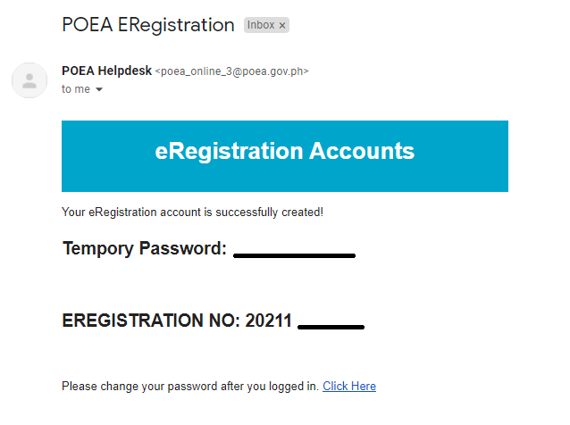
Task: Click the redacted temporary password line
Action: point(294,255)
